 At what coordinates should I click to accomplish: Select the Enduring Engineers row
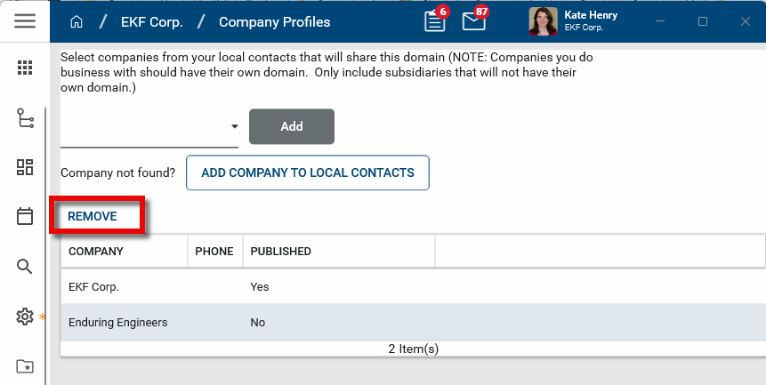(x=118, y=323)
